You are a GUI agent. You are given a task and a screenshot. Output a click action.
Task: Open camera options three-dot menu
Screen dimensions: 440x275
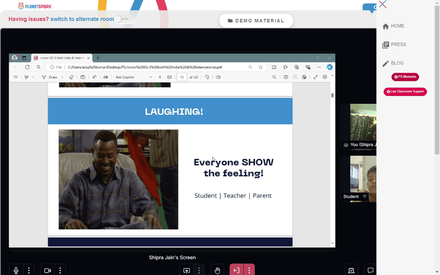[60, 270]
